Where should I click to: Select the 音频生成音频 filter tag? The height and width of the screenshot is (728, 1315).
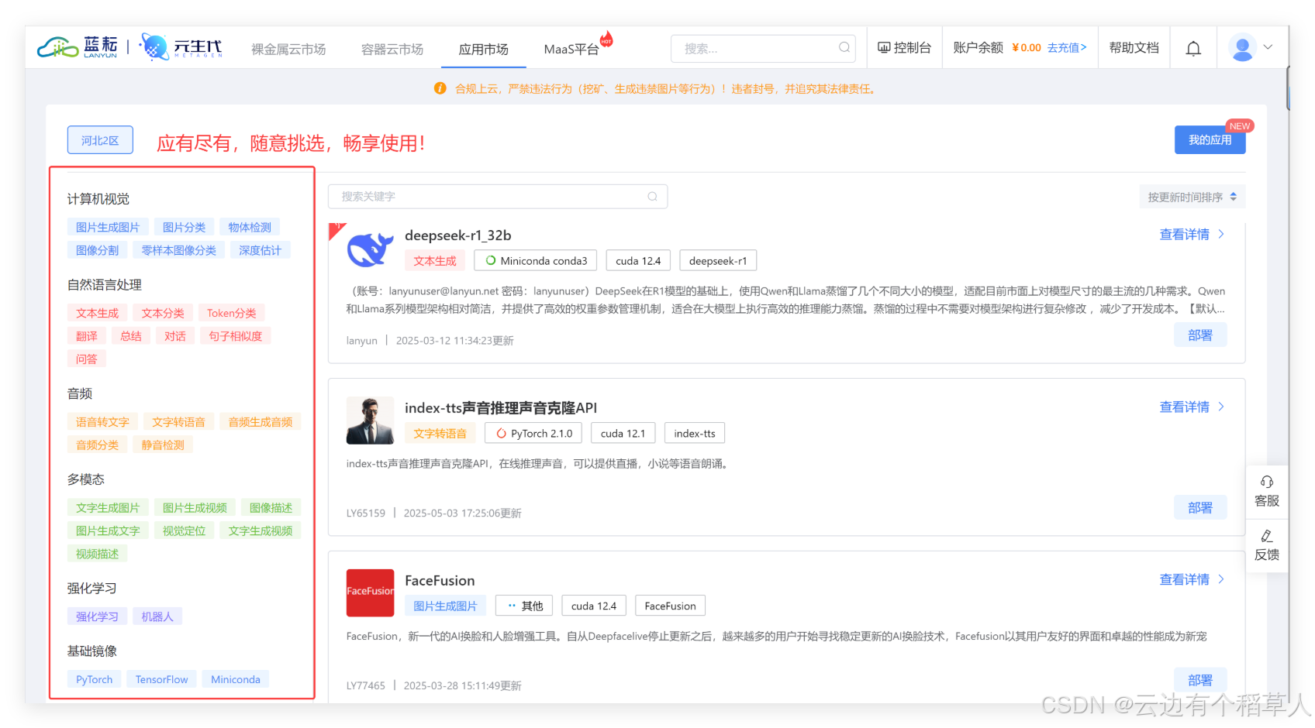click(260, 422)
